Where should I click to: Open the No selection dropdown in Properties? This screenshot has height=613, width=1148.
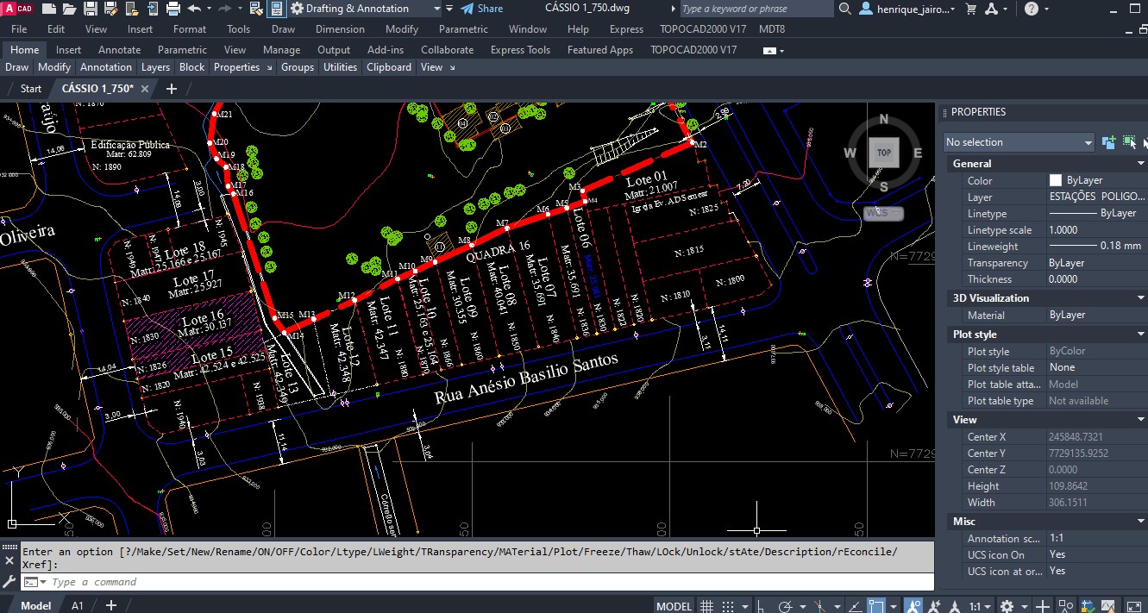1018,141
